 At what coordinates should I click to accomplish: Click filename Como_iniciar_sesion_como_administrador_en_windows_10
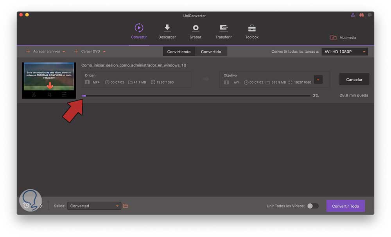pos(134,65)
